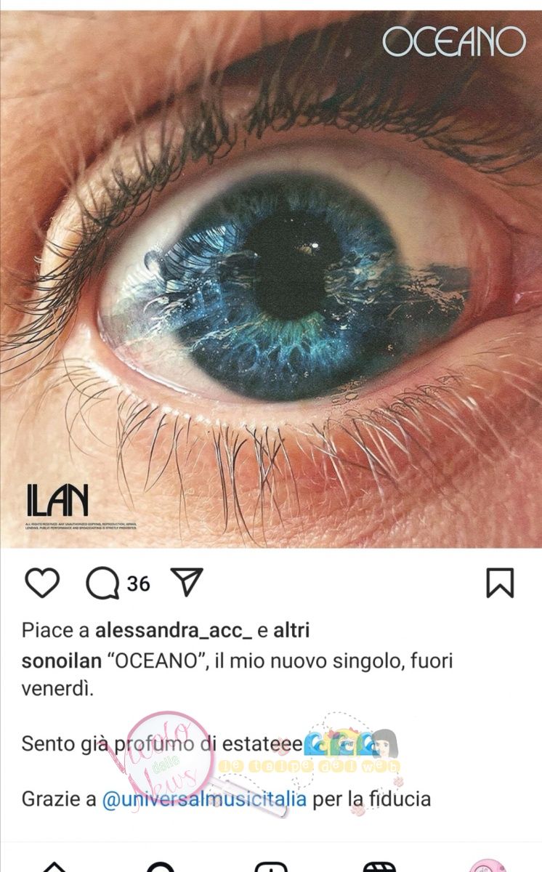The width and height of the screenshot is (542, 872).
Task: Tap the 36 comments count
Action: click(138, 584)
